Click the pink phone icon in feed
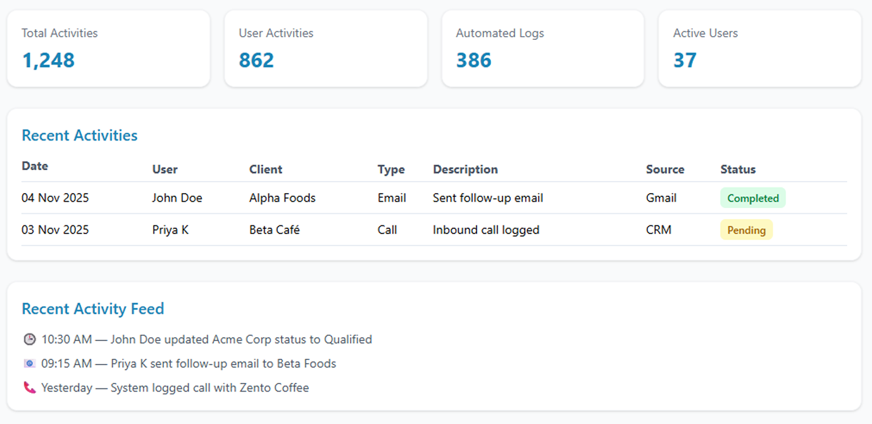This screenshot has width=872, height=424. (30, 388)
